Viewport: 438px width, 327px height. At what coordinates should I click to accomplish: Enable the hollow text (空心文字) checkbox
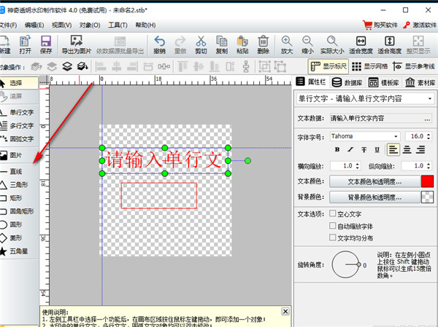(x=333, y=215)
